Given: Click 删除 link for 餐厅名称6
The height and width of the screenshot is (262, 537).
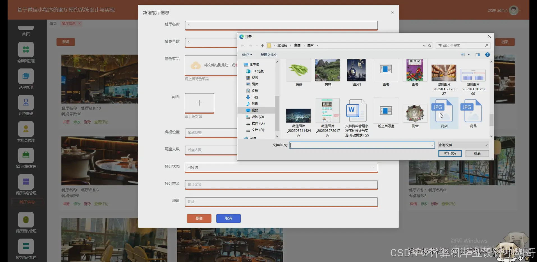Looking at the screenshot, I should 87,204.
